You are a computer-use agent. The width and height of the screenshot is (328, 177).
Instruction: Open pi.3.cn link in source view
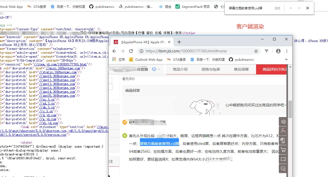[x=47, y=100]
